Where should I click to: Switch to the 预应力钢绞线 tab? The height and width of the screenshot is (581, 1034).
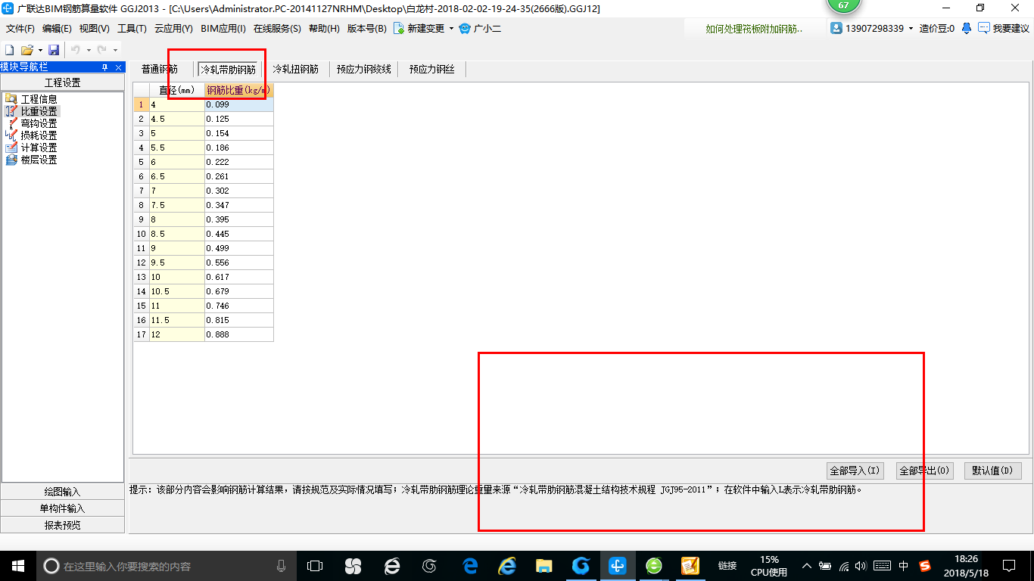(364, 69)
